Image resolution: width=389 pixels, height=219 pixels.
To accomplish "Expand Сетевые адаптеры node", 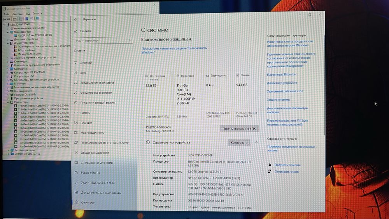I will pyautogui.click(x=8, y=150).
